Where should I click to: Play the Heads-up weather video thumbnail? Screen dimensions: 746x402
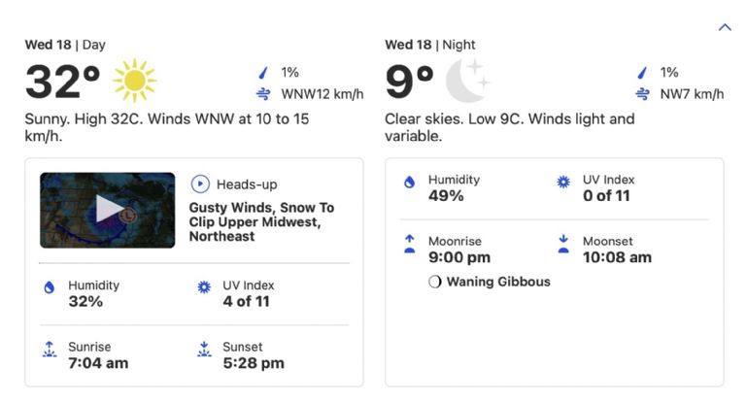pyautogui.click(x=107, y=210)
